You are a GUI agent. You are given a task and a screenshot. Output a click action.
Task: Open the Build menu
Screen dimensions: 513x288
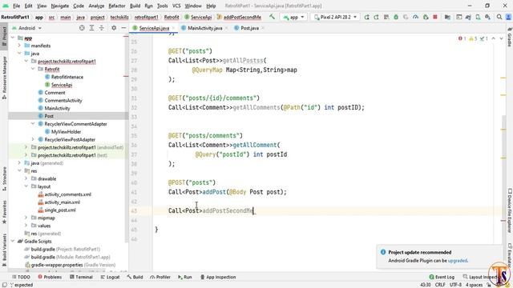135,6
